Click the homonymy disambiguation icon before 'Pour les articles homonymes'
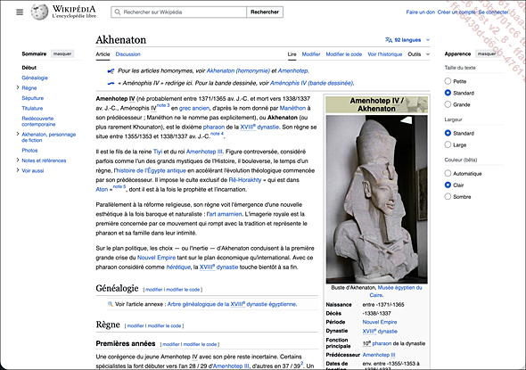This screenshot has height=370, width=526. pyautogui.click(x=111, y=71)
